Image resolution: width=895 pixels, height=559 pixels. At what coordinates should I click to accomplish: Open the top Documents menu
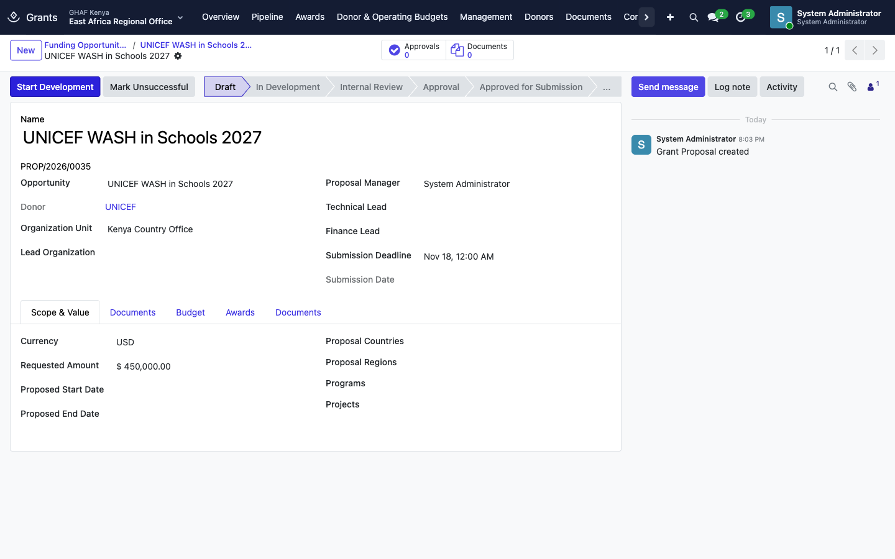(589, 17)
